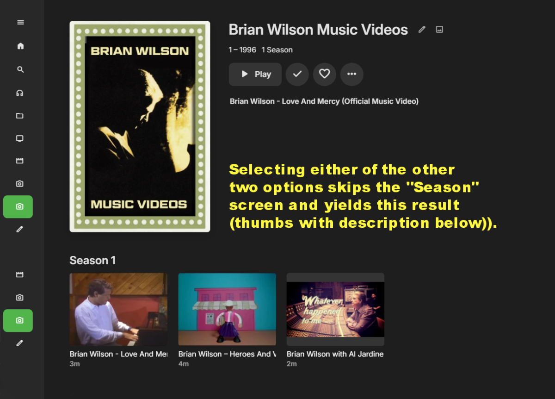This screenshot has width=555, height=399.
Task: Open the music library headphones icon
Action: [19, 93]
